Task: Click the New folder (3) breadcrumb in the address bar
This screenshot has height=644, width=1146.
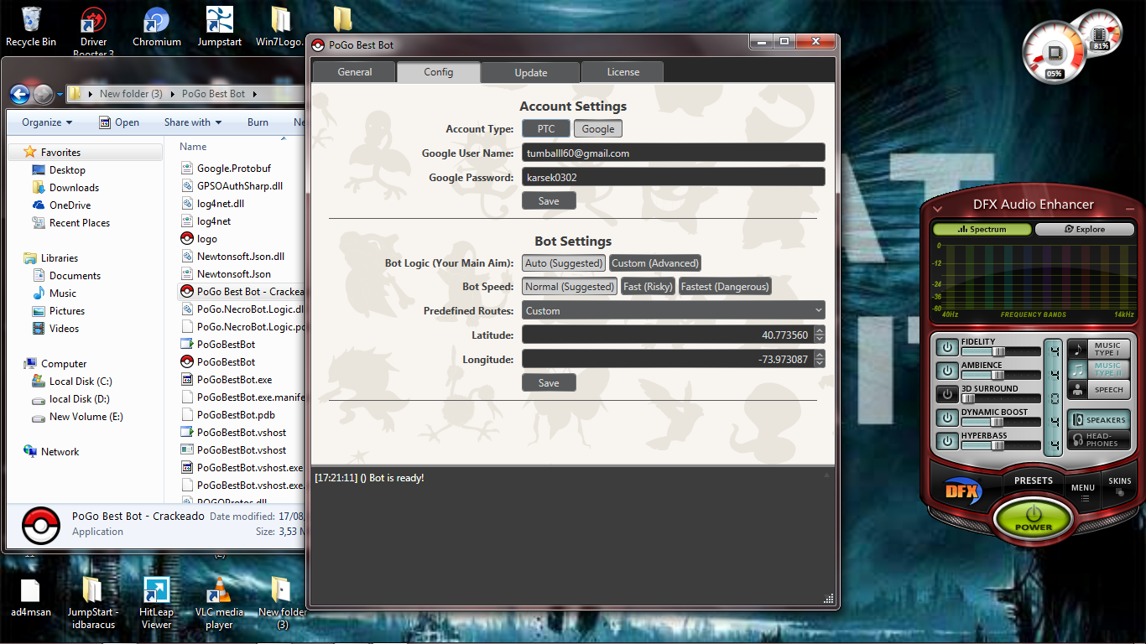Action: click(x=131, y=94)
